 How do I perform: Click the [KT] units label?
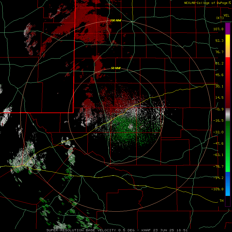220,18
